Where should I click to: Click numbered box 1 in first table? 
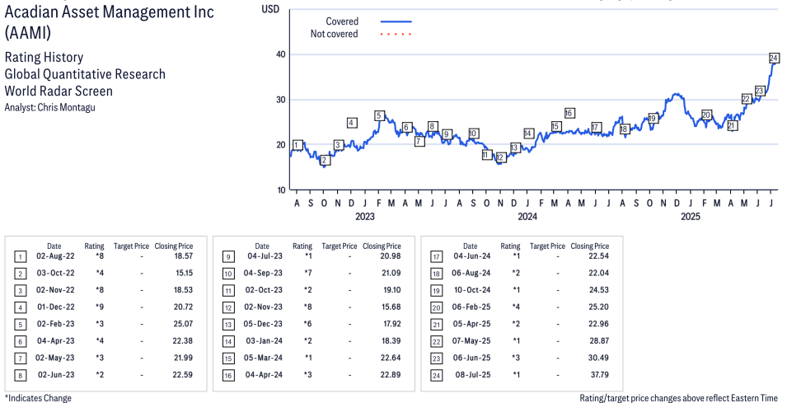pos(20,257)
